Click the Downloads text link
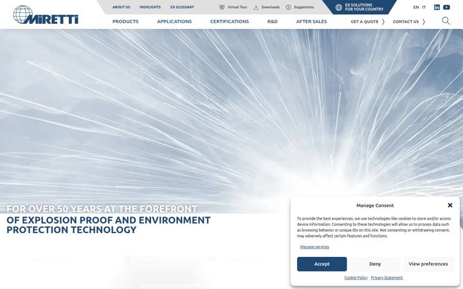Viewport: 463px width, 289px height. [271, 7]
